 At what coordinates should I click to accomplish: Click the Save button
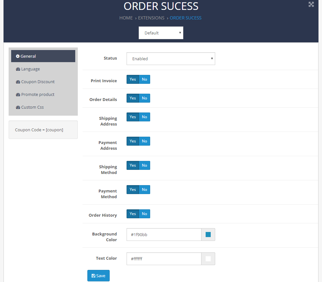pos(99,276)
